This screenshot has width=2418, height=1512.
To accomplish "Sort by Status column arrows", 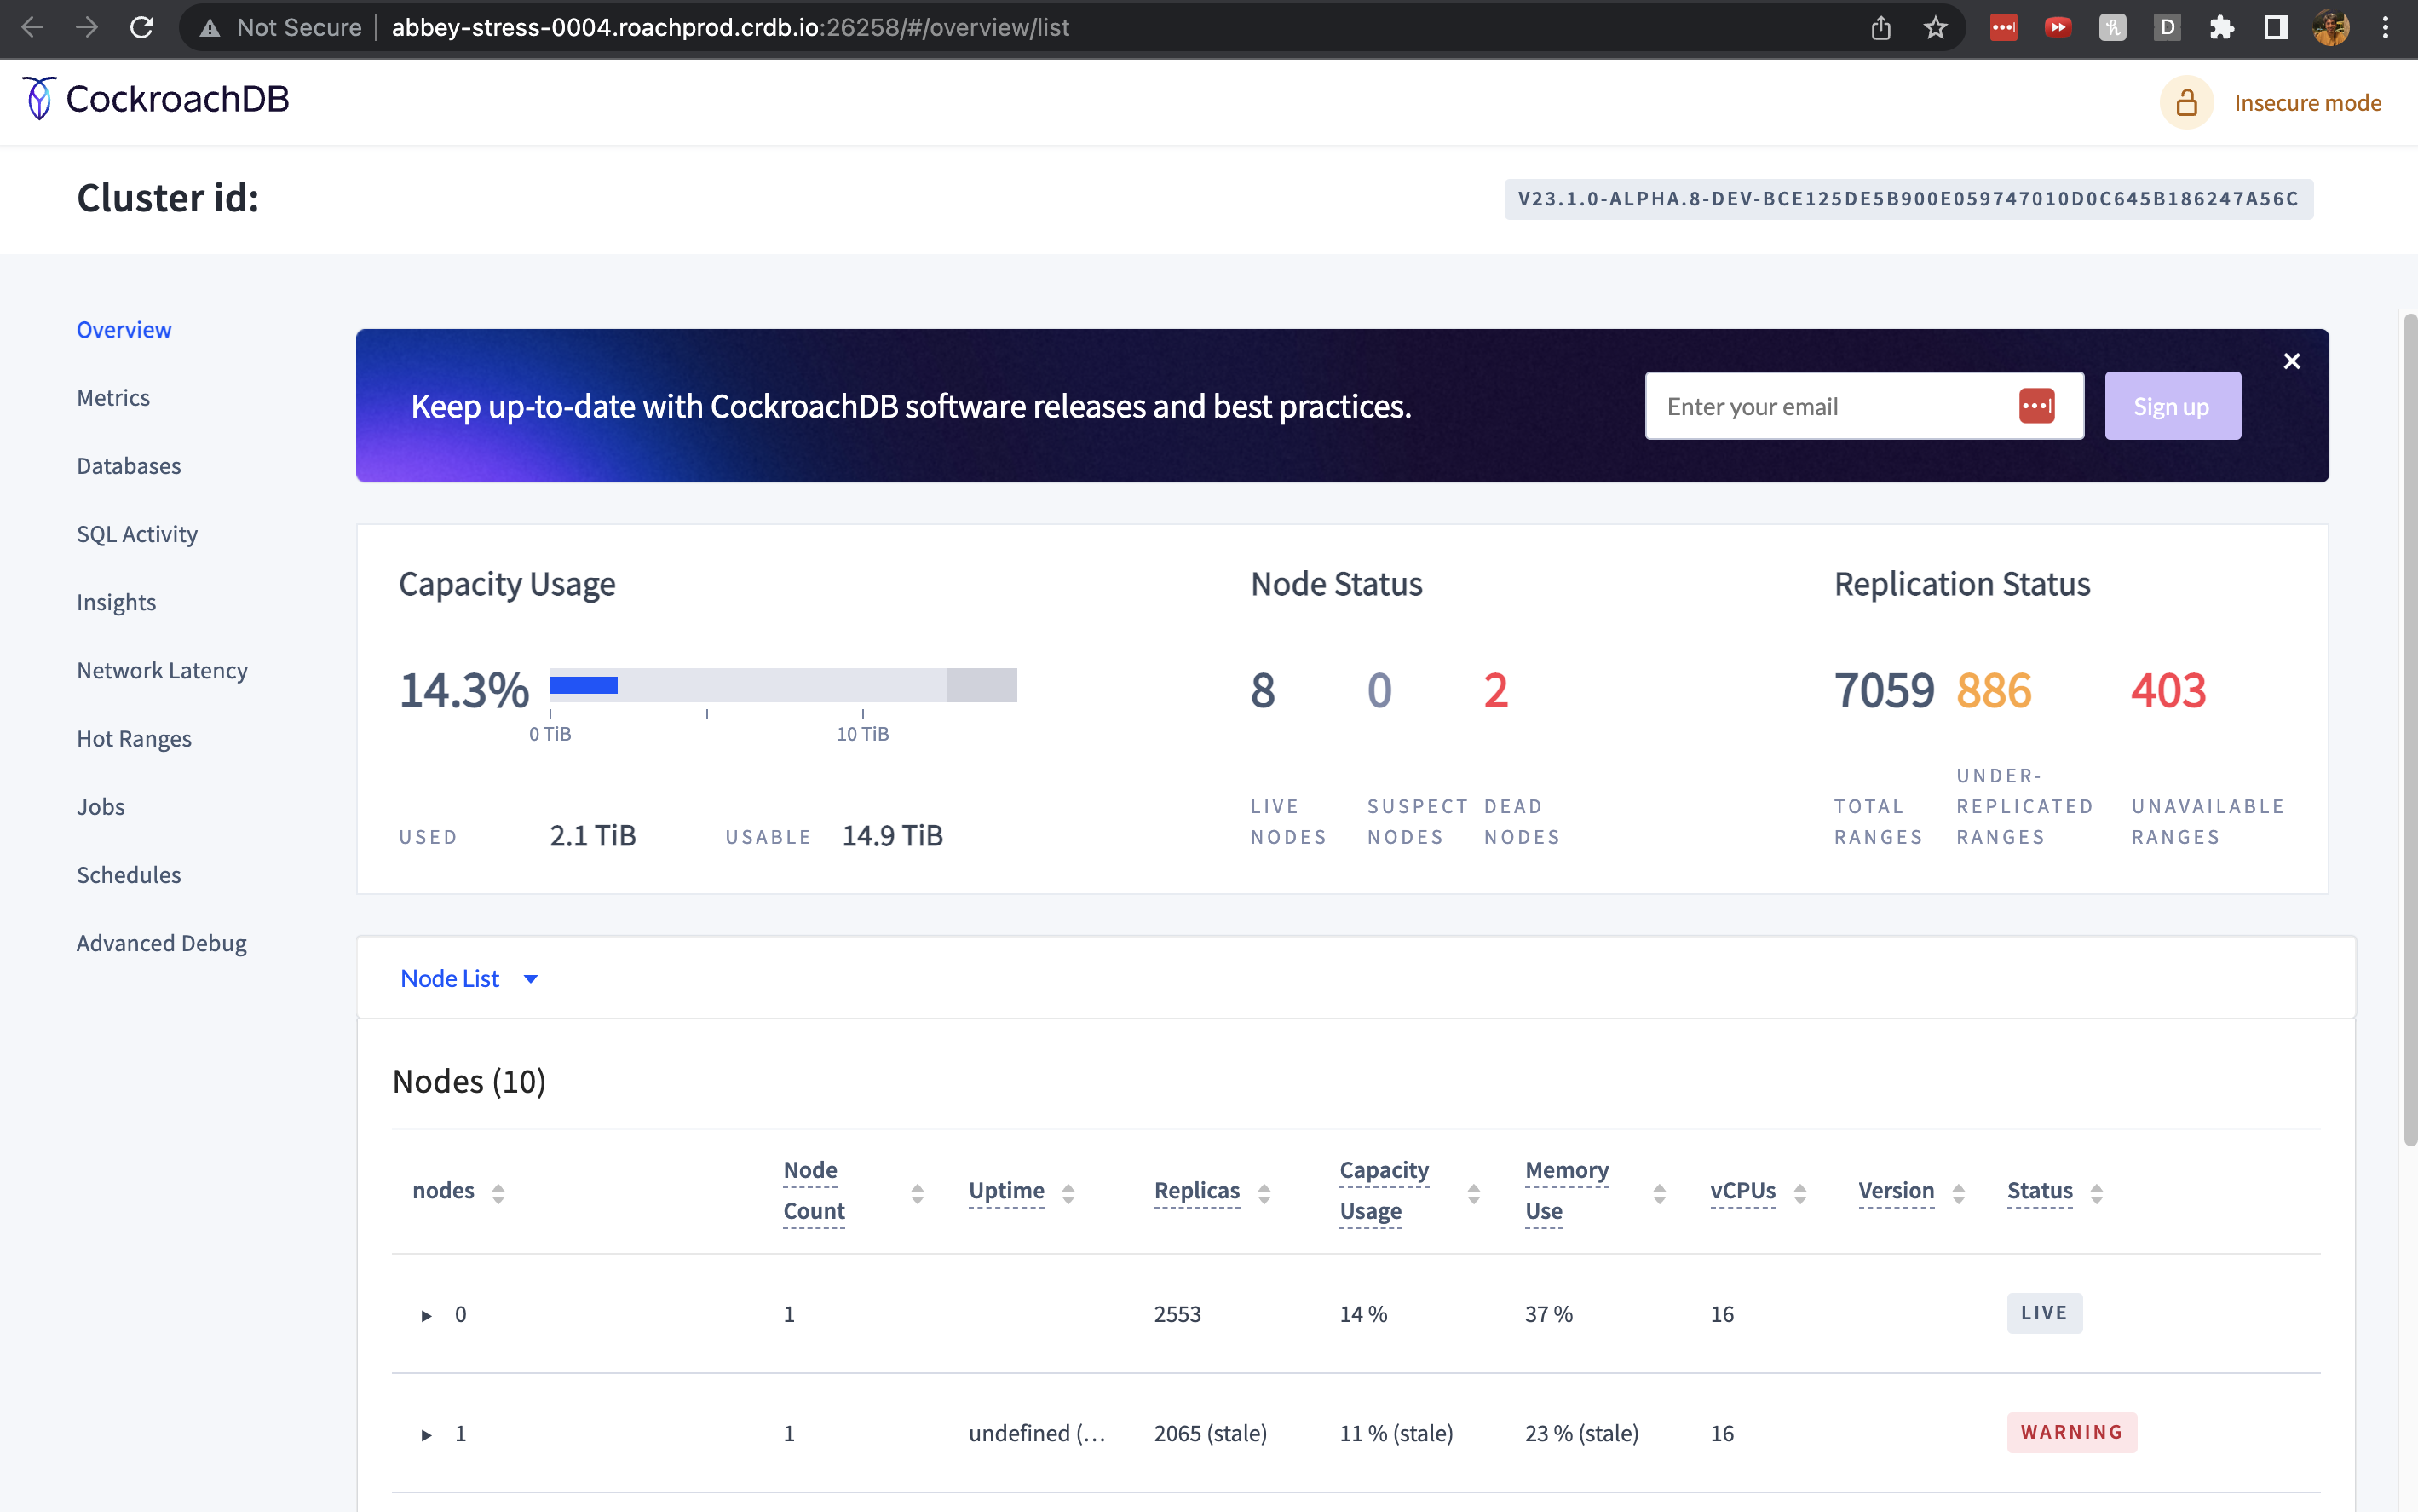I will pos(2096,1193).
